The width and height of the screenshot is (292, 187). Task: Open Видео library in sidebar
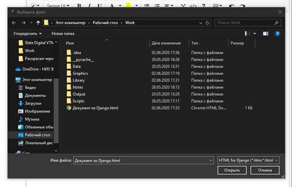27,88
